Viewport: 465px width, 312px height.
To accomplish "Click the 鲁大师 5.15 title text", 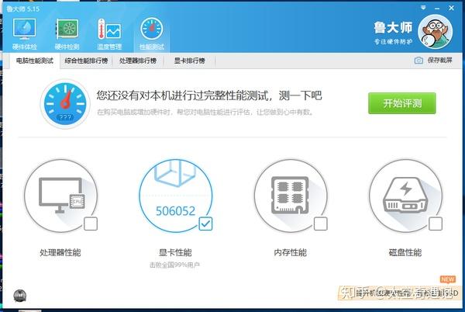I will point(23,9).
